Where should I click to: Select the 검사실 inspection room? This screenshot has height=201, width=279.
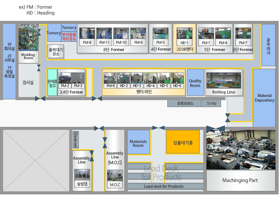coord(28,82)
